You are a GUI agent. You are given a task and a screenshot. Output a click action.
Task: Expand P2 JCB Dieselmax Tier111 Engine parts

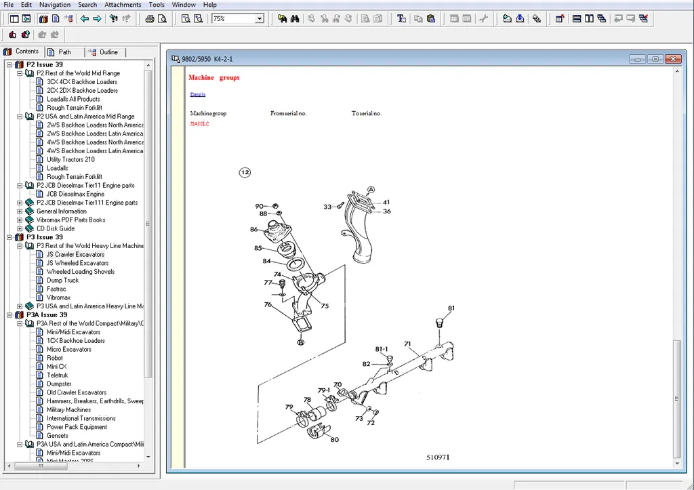[x=20, y=203]
